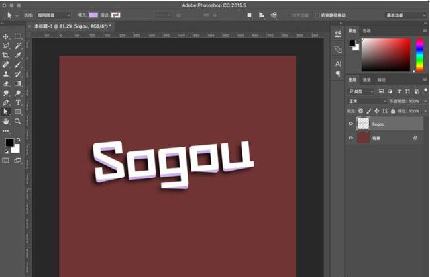Image resolution: width=430 pixels, height=277 pixels.
Task: Lock layer position
Action: 377,111
